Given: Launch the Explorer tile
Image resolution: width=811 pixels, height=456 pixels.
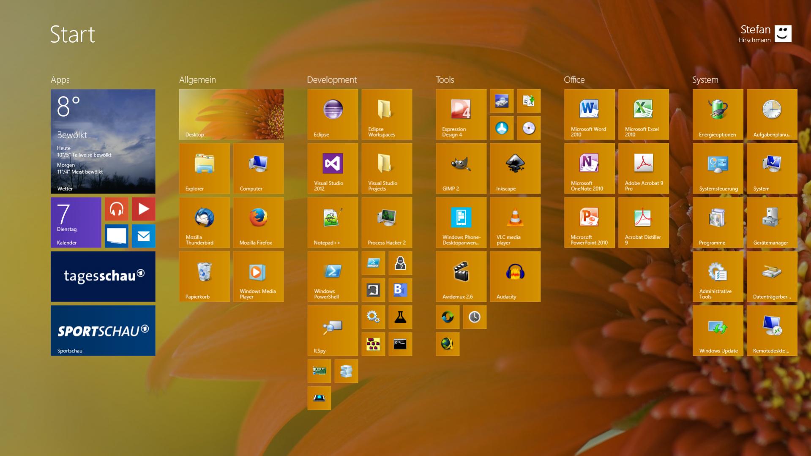Looking at the screenshot, I should [205, 168].
